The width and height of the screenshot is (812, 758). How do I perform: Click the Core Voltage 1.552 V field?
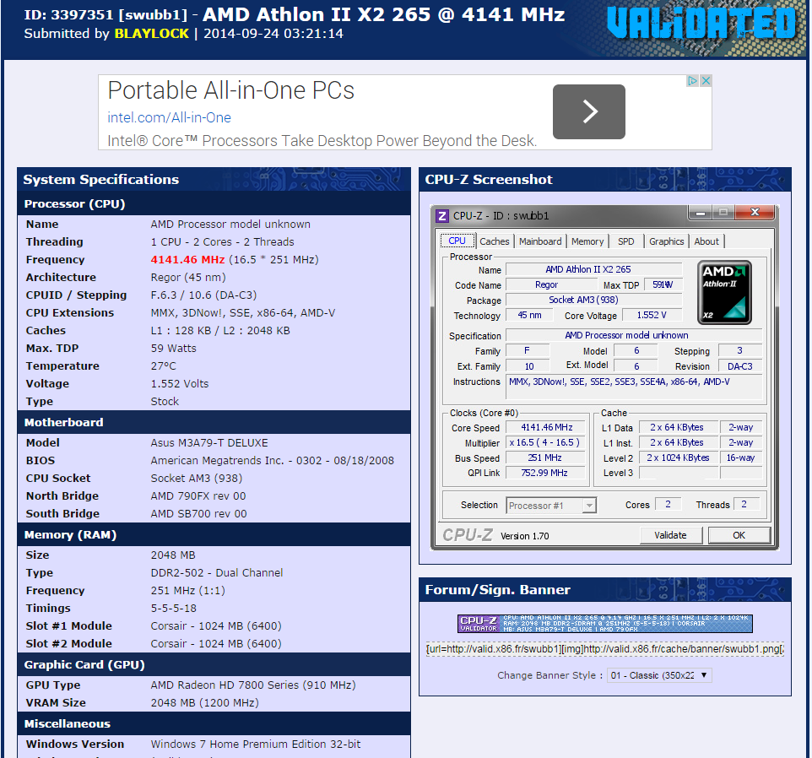coord(652,316)
